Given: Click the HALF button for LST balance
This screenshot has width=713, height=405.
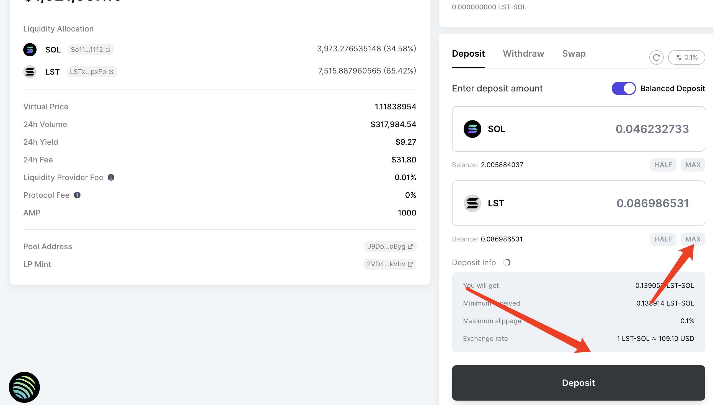Looking at the screenshot, I should click(663, 239).
